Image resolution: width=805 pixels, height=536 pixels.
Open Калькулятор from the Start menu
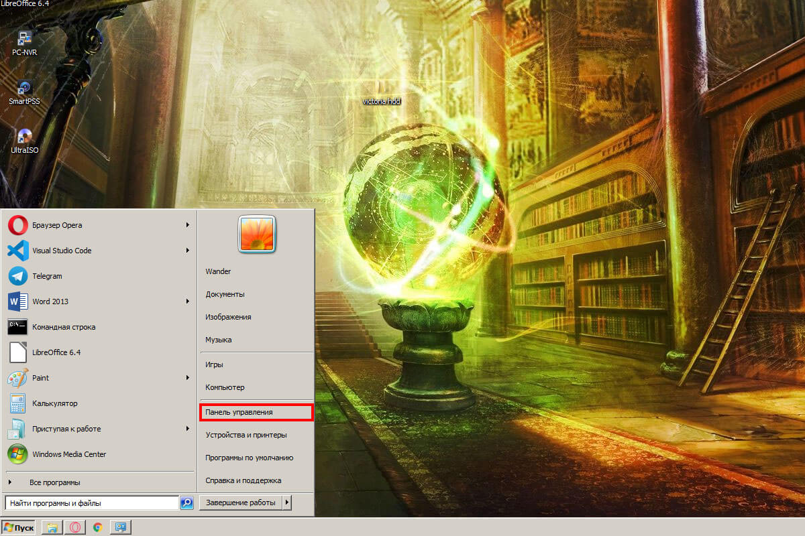pyautogui.click(x=55, y=403)
